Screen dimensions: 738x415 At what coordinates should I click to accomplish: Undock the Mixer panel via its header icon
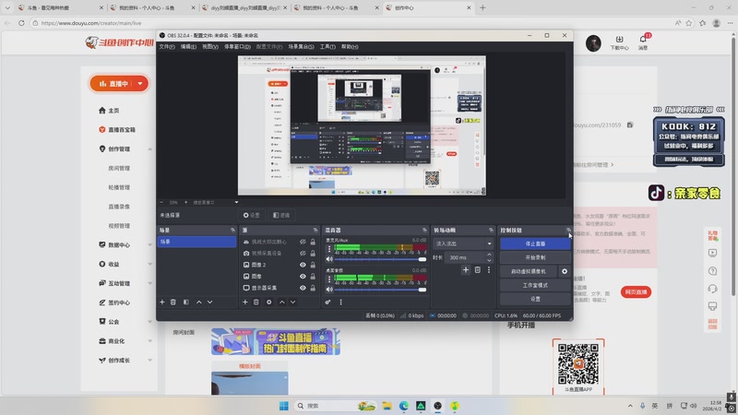pos(424,230)
